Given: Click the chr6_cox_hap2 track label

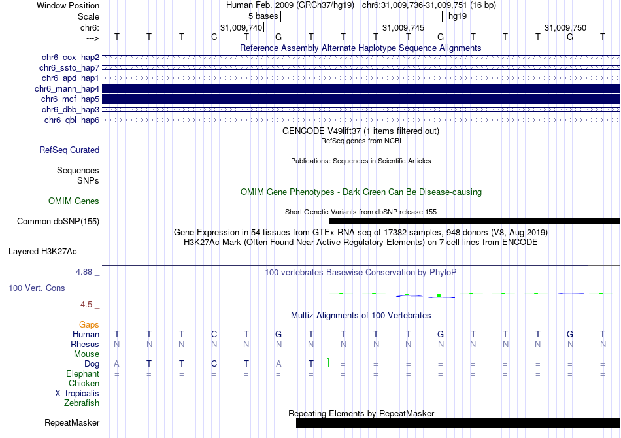Looking at the screenshot, I should (x=71, y=58).
